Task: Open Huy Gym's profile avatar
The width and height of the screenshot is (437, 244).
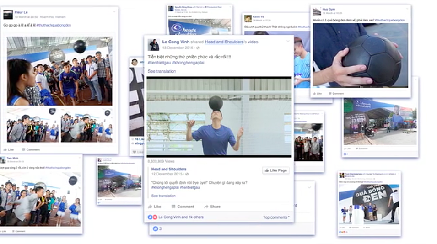Action: 317,11
